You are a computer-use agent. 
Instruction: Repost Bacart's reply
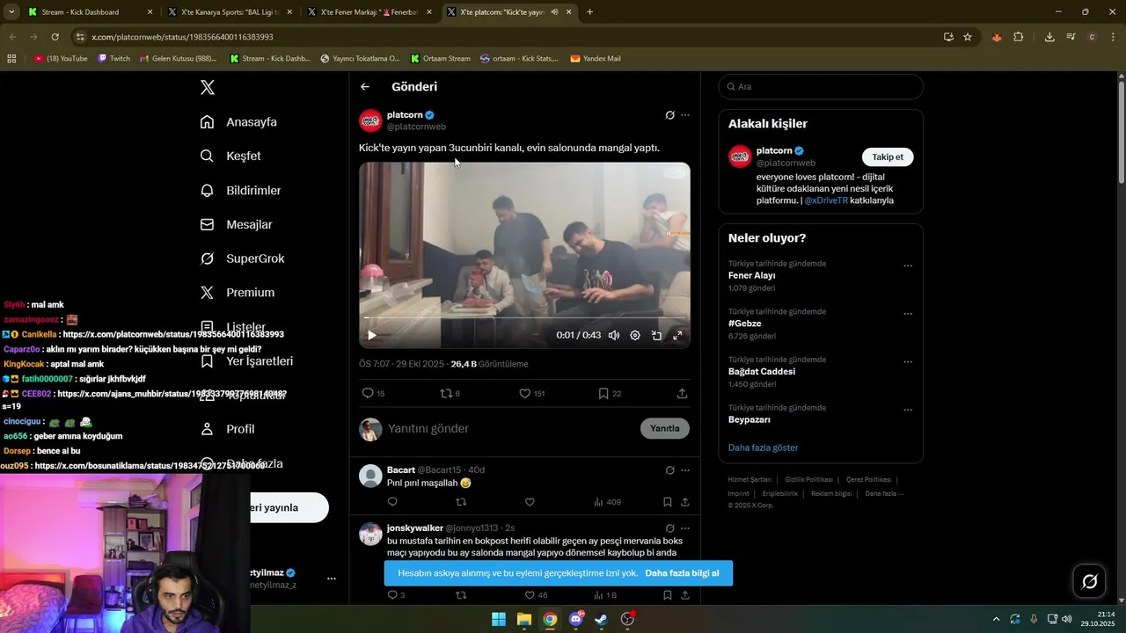pyautogui.click(x=461, y=502)
